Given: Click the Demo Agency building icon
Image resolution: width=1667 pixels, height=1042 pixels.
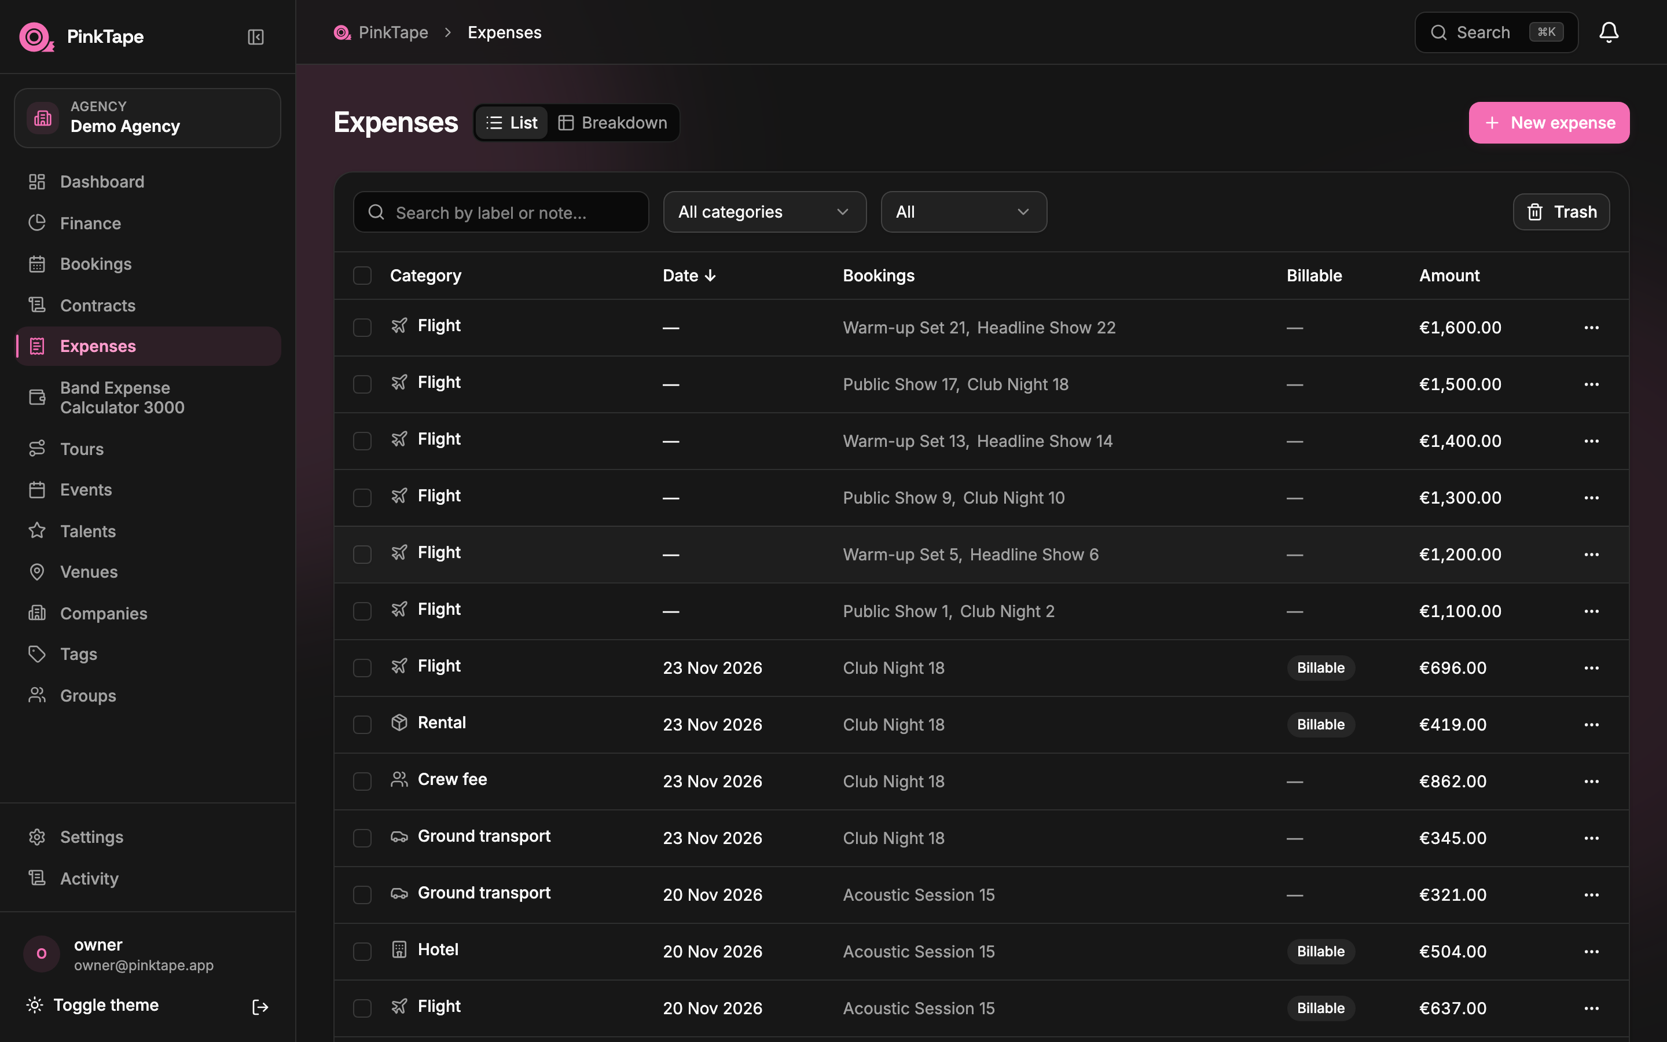Looking at the screenshot, I should point(43,118).
